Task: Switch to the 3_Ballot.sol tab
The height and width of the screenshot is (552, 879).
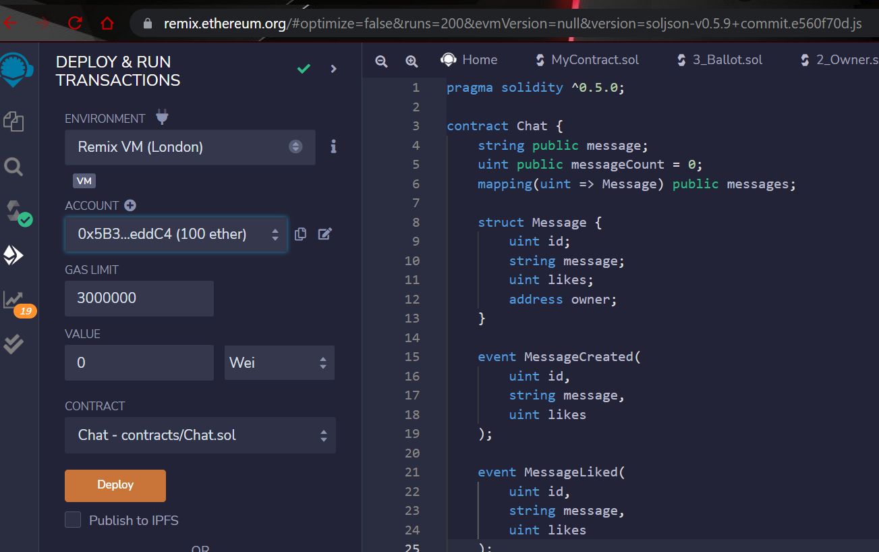Action: [720, 59]
